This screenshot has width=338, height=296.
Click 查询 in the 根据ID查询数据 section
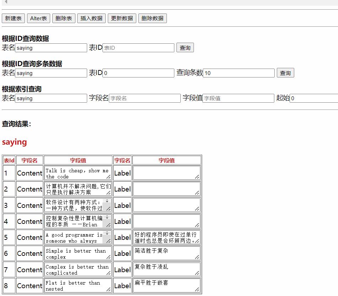(x=185, y=47)
